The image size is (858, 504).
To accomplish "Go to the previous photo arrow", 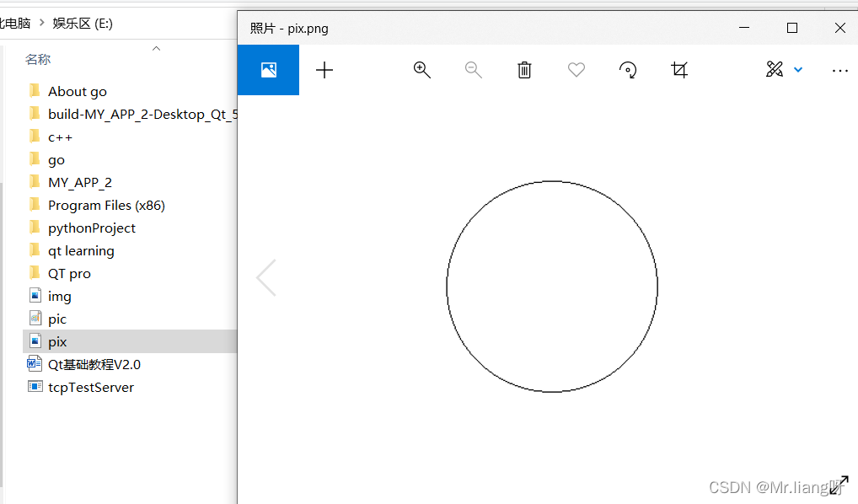I will tap(266, 278).
